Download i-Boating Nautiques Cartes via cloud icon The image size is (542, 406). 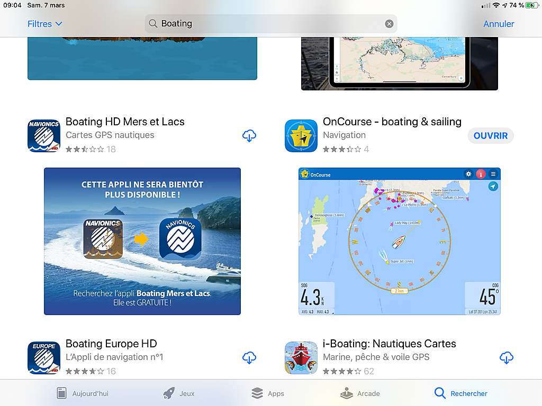[507, 358]
